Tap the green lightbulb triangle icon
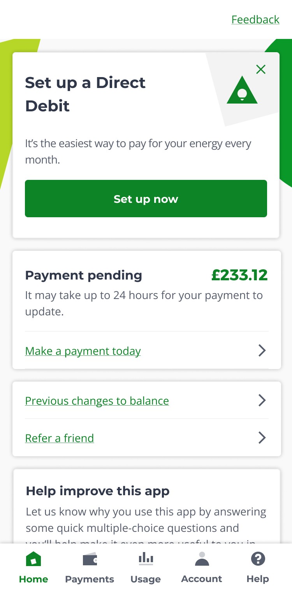This screenshot has width=292, height=598. [242, 90]
